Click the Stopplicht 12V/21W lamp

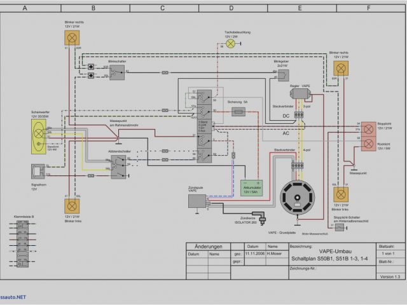[369, 128]
